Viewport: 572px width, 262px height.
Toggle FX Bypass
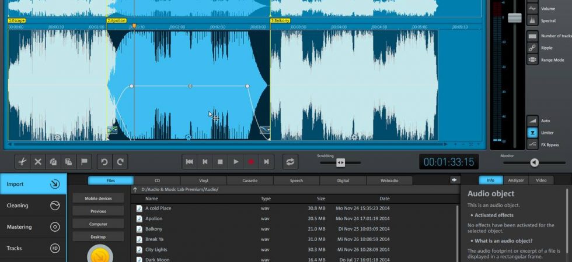point(532,145)
